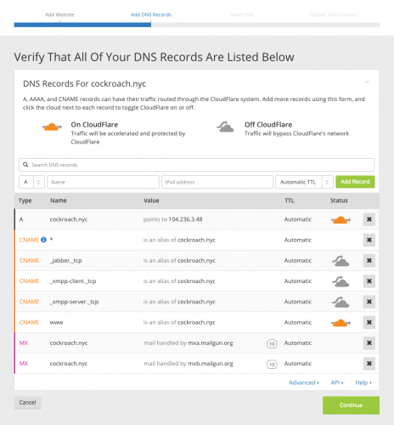This screenshot has height=425, width=394.
Task: Click the info icon beside wildcard CNAME
Action: point(43,240)
